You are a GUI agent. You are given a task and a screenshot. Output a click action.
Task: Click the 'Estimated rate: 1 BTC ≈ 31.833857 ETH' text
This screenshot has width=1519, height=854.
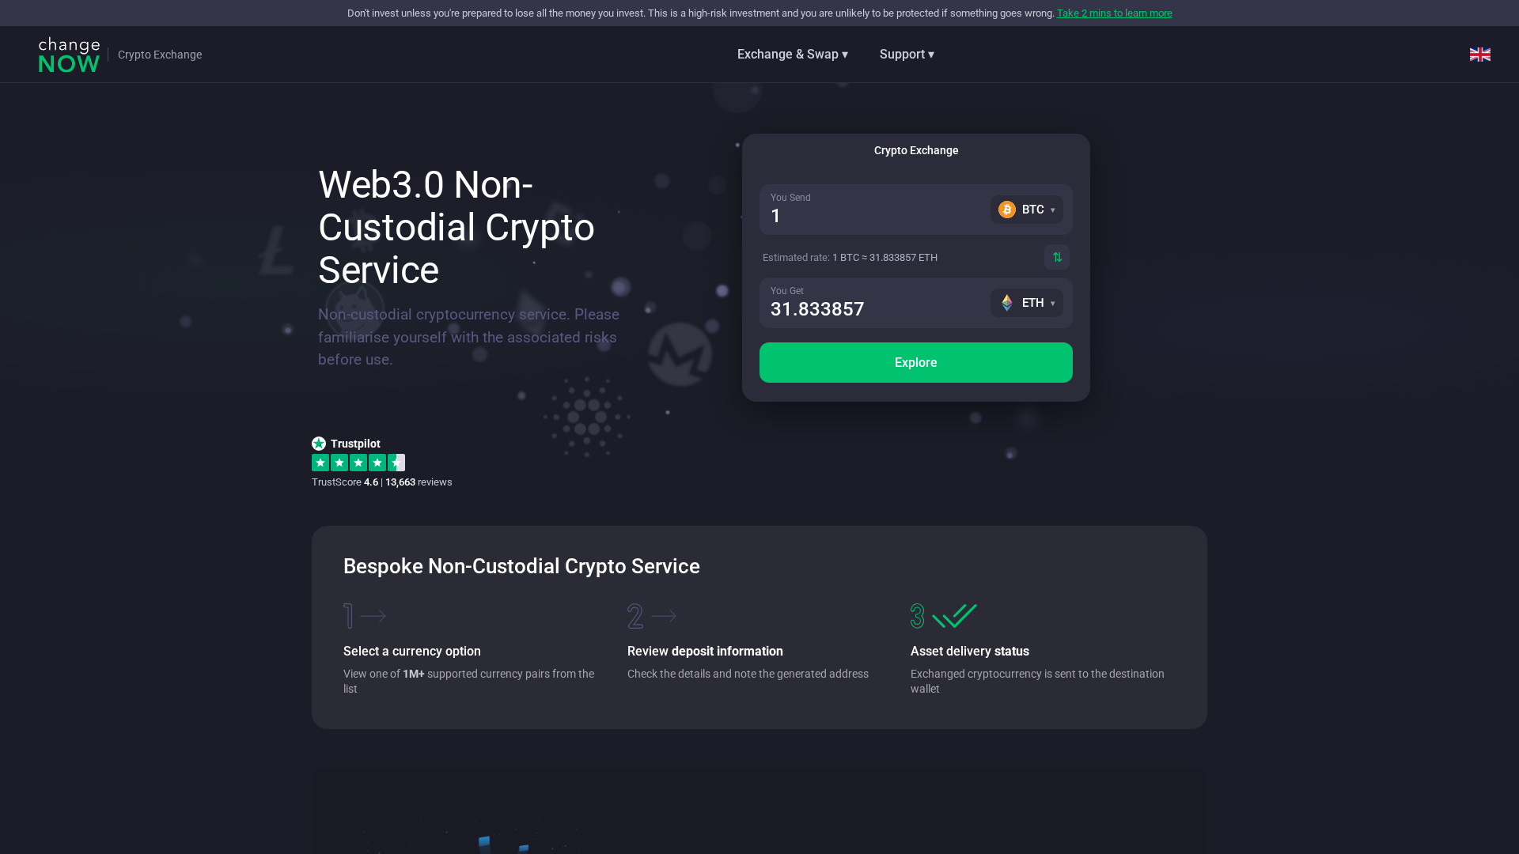850,258
